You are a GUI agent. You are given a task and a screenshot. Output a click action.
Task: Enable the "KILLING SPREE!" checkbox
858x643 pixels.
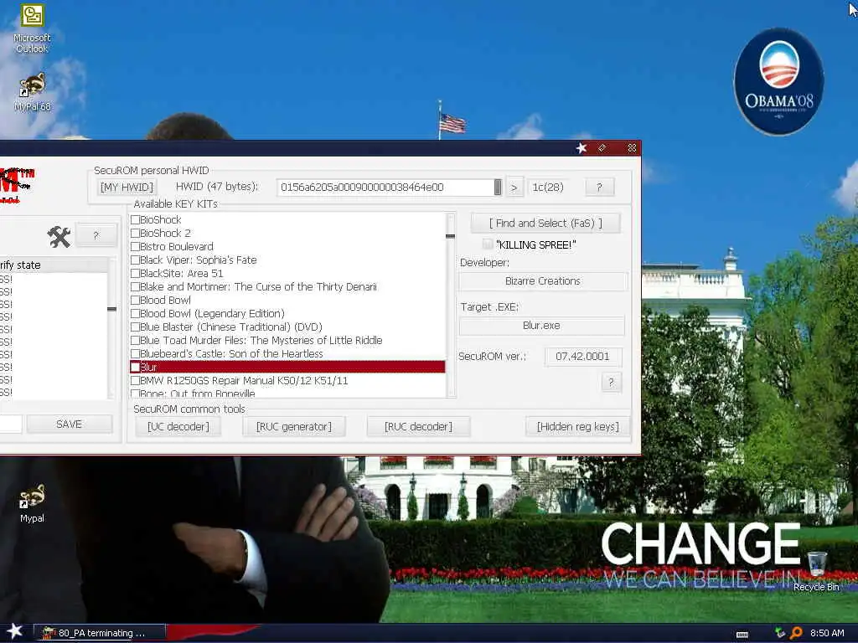488,244
